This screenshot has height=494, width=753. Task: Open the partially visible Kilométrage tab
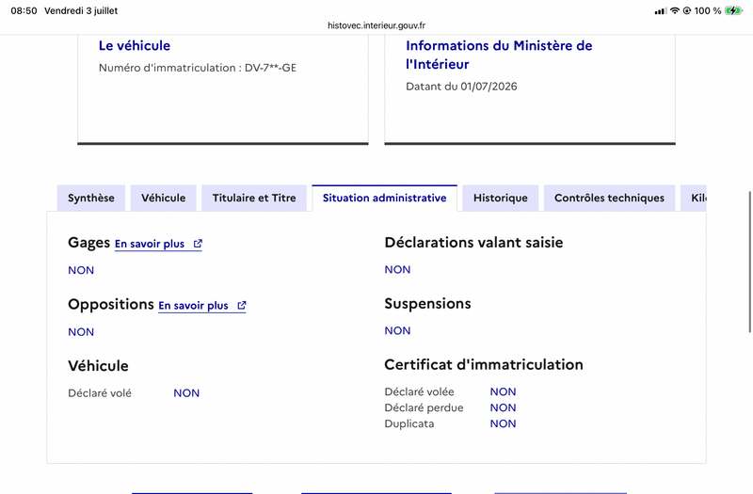pyautogui.click(x=694, y=198)
